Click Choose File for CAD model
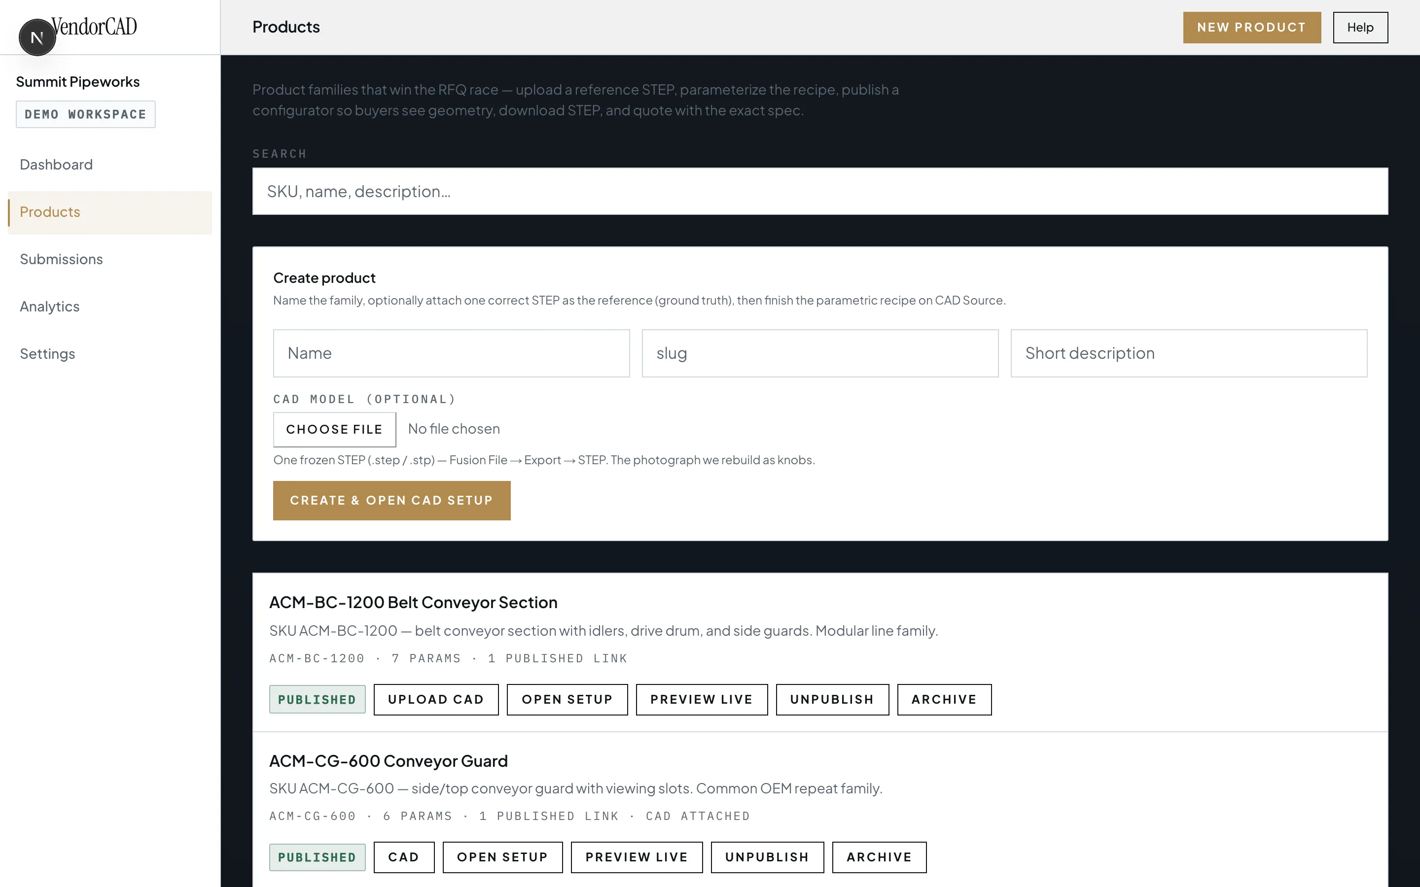This screenshot has height=887, width=1420. point(334,429)
